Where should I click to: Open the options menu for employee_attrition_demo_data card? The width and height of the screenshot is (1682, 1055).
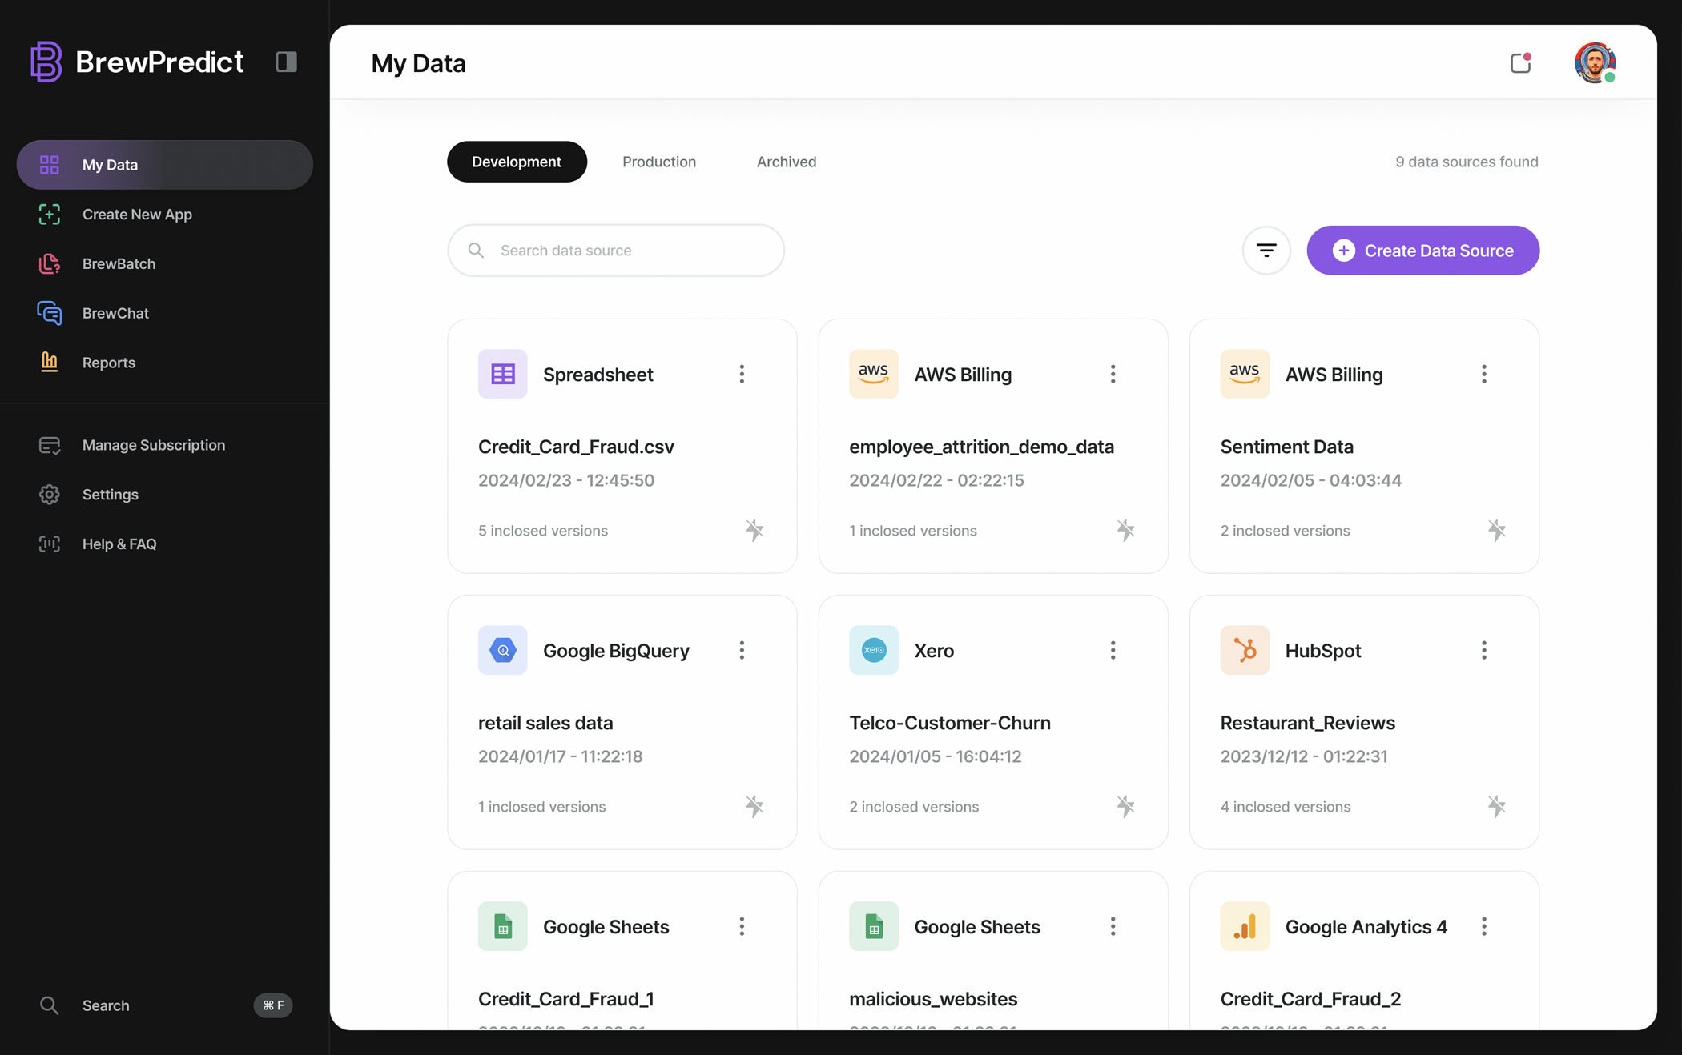[1113, 374]
